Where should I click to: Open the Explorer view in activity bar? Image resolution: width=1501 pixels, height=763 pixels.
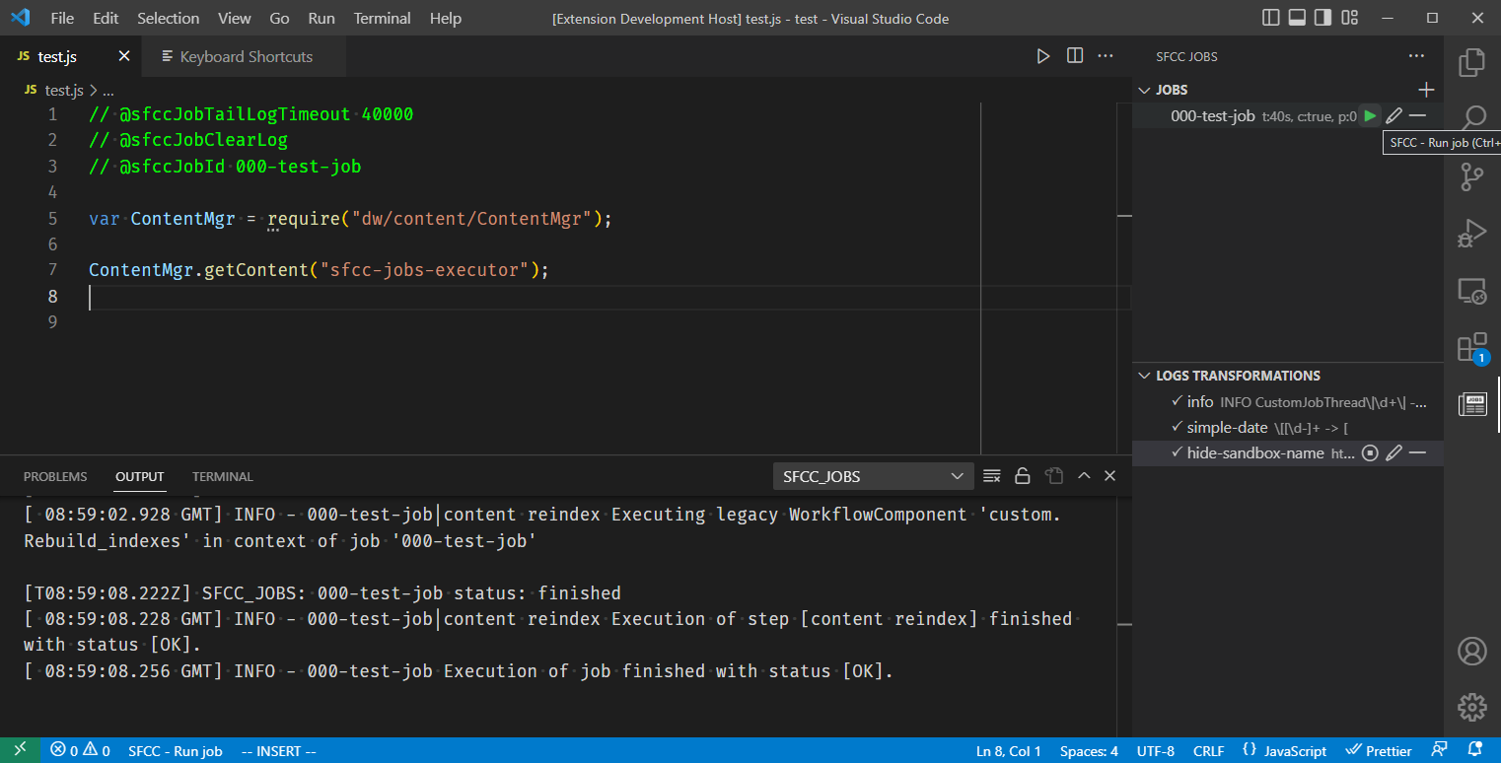[x=1472, y=62]
